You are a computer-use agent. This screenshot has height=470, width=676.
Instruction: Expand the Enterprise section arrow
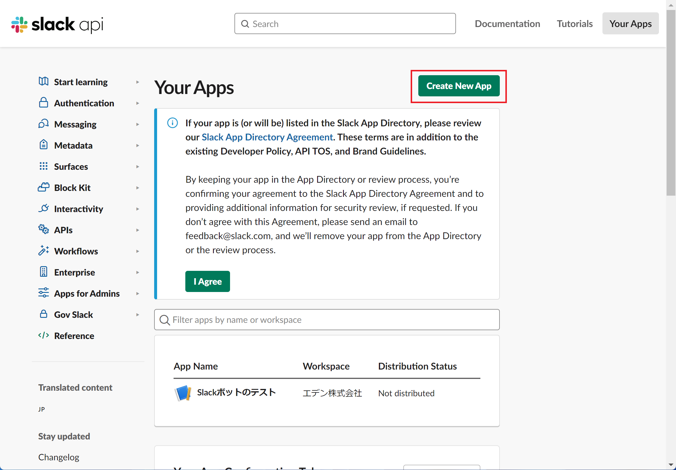(137, 273)
